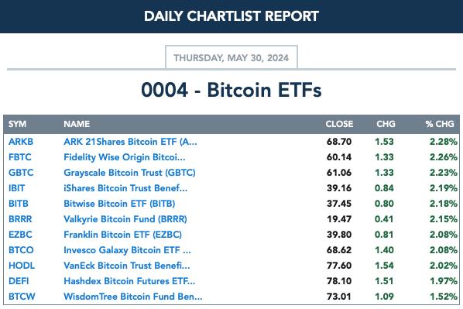Click the Thursday, May 30, 2024 date box
The width and height of the screenshot is (463, 309).
click(x=231, y=57)
